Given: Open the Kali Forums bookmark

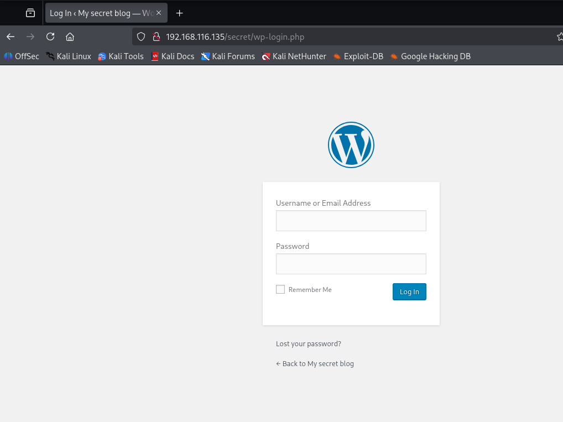Looking at the screenshot, I should (x=228, y=56).
